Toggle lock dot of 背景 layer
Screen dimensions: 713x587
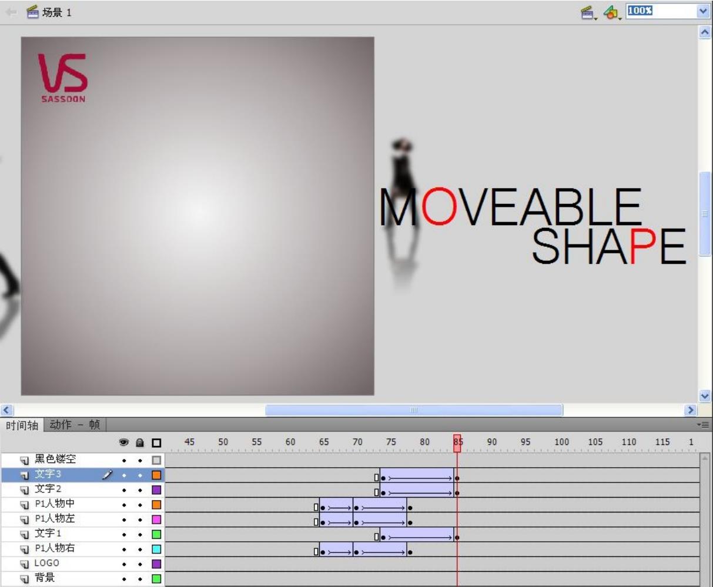click(140, 579)
